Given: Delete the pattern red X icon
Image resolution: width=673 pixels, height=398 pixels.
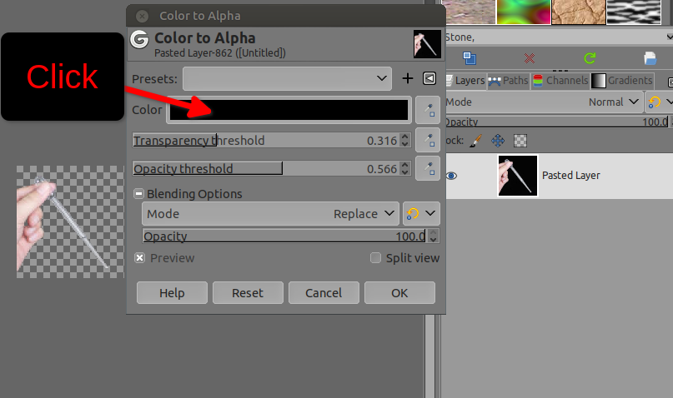Looking at the screenshot, I should click(530, 58).
